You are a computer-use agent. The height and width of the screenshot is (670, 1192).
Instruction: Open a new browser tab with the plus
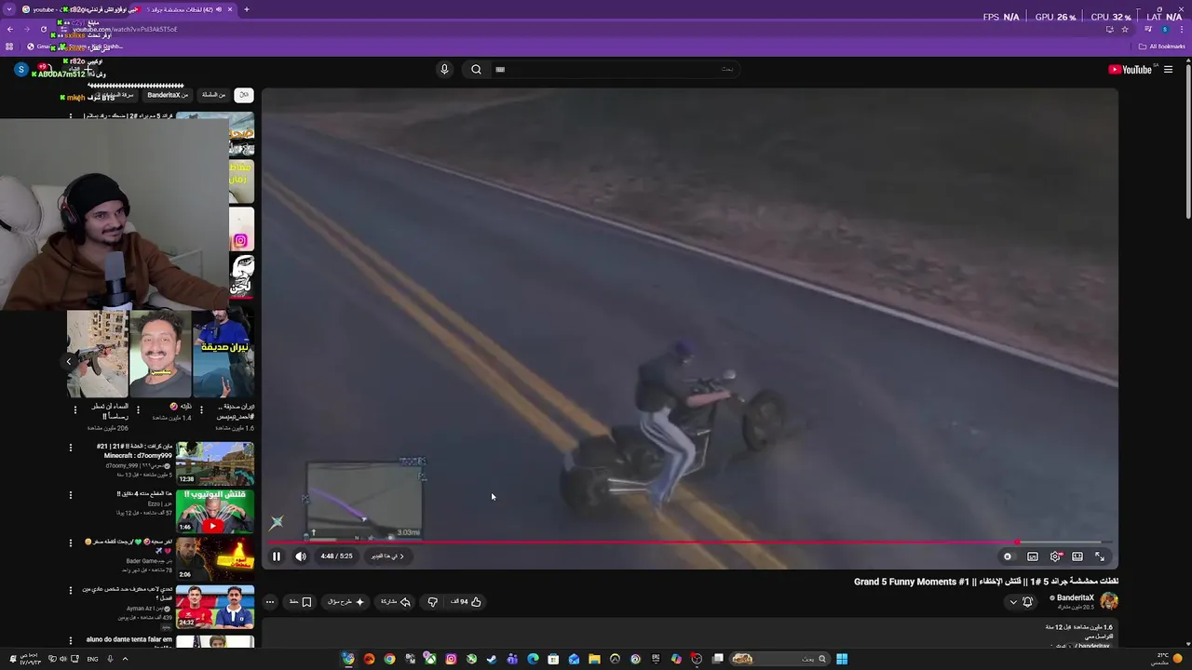[x=247, y=9]
